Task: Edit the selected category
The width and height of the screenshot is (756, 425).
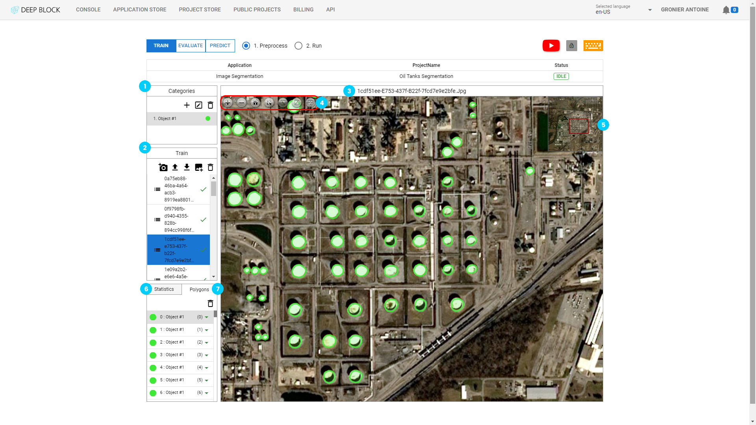Action: tap(199, 105)
